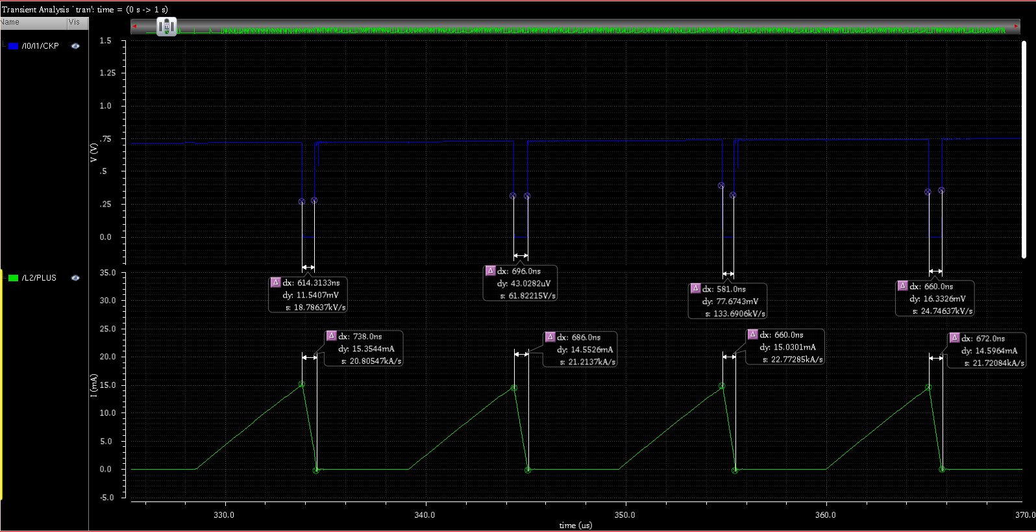Click green color swatch of /L2/PLUS

13,278
